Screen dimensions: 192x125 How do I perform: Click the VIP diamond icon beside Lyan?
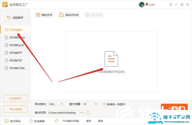pos(147,5)
